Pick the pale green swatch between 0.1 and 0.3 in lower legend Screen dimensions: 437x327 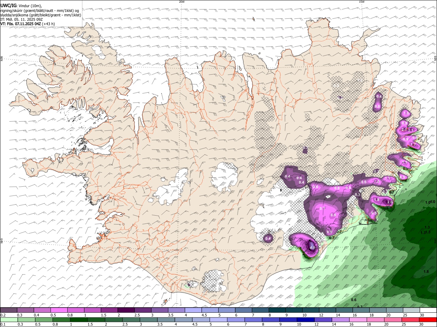click(x=9, y=320)
